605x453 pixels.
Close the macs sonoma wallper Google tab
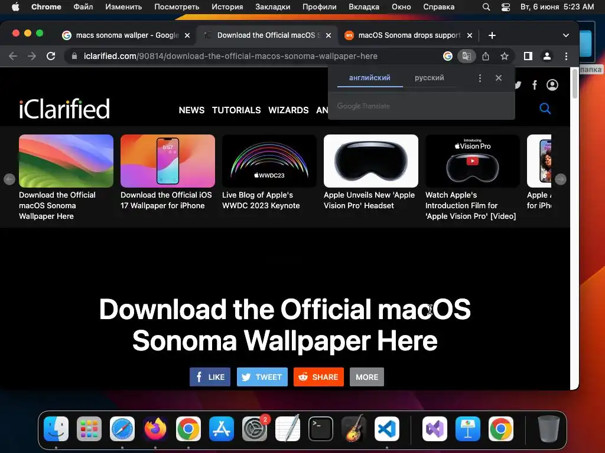point(187,35)
